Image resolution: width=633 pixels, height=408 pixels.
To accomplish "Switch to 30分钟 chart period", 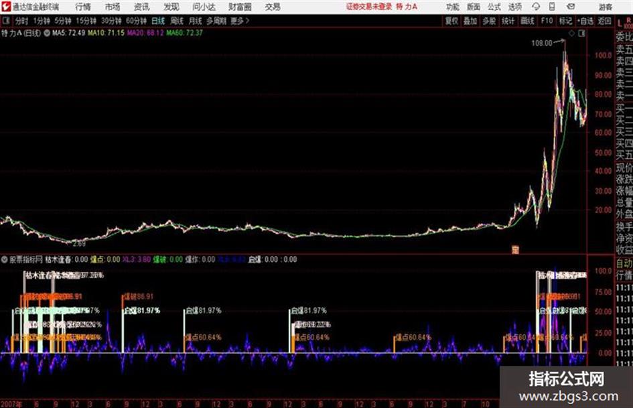I will pos(111,21).
